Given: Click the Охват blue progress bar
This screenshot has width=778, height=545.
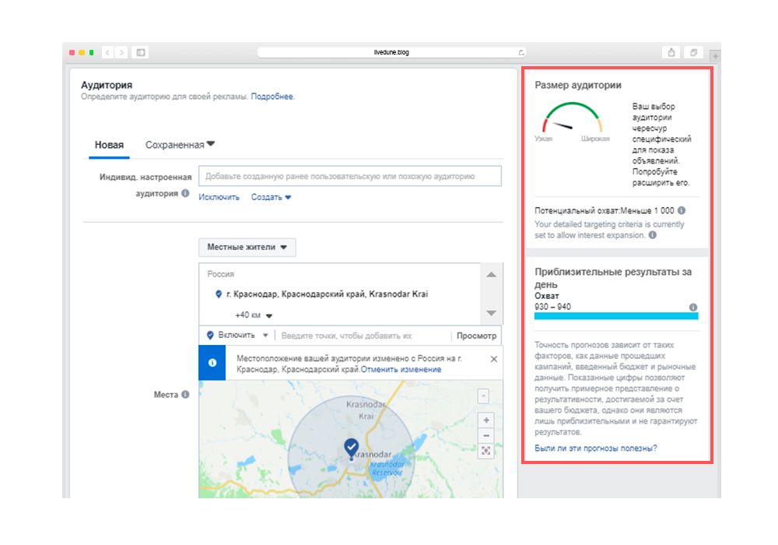Looking at the screenshot, I should coord(616,316).
